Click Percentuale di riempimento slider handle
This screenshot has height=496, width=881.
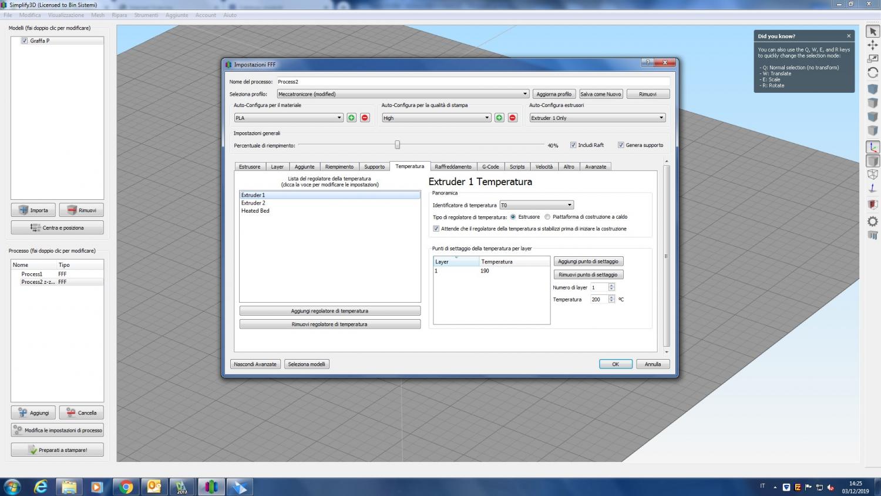398,145
